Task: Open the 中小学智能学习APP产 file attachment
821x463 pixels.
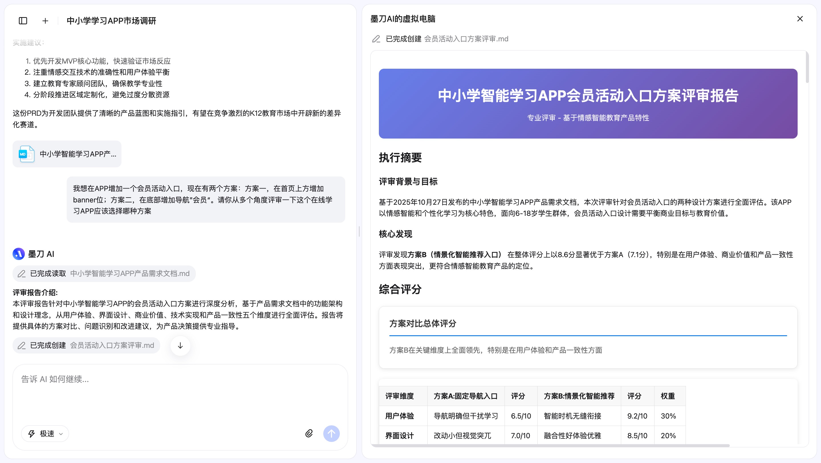Action: click(78, 154)
